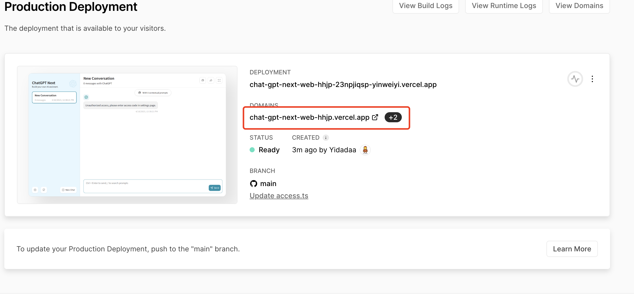Open chat-gpt-next-web-hhjp.vercel.app domain link

point(309,117)
